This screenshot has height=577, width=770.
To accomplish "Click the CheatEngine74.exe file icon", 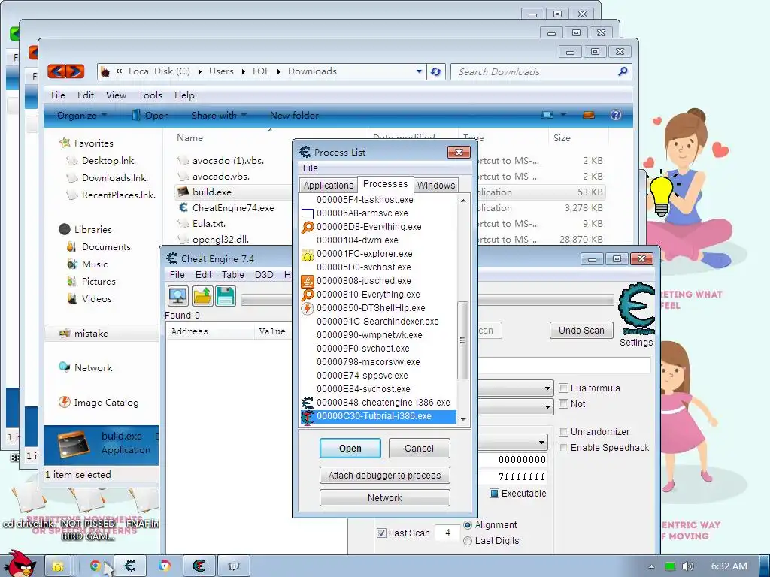I will click(x=183, y=207).
